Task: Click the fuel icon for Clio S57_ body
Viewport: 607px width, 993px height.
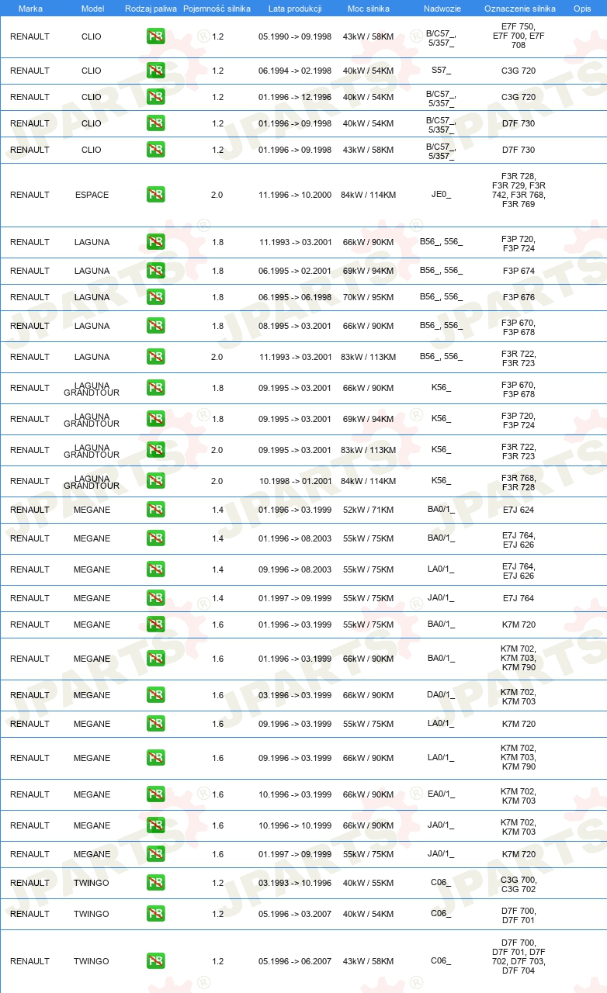Action: [x=155, y=71]
